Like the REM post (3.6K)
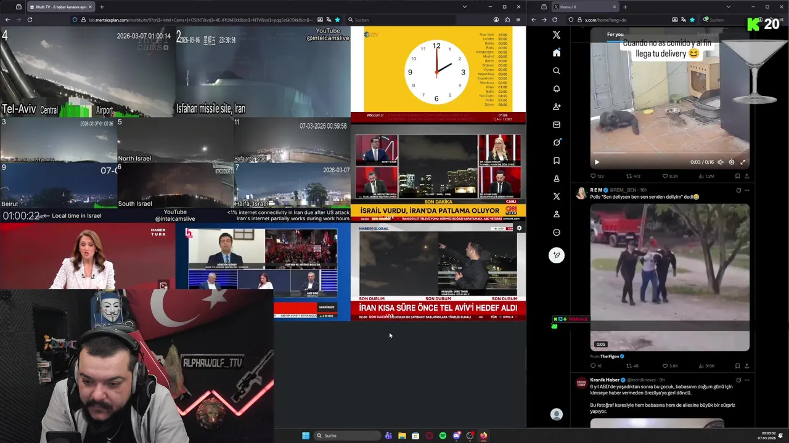The height and width of the screenshot is (443, 789). tap(670, 366)
